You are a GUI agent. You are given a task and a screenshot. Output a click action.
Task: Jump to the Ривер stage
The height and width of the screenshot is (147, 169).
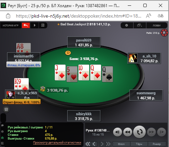click(157, 144)
